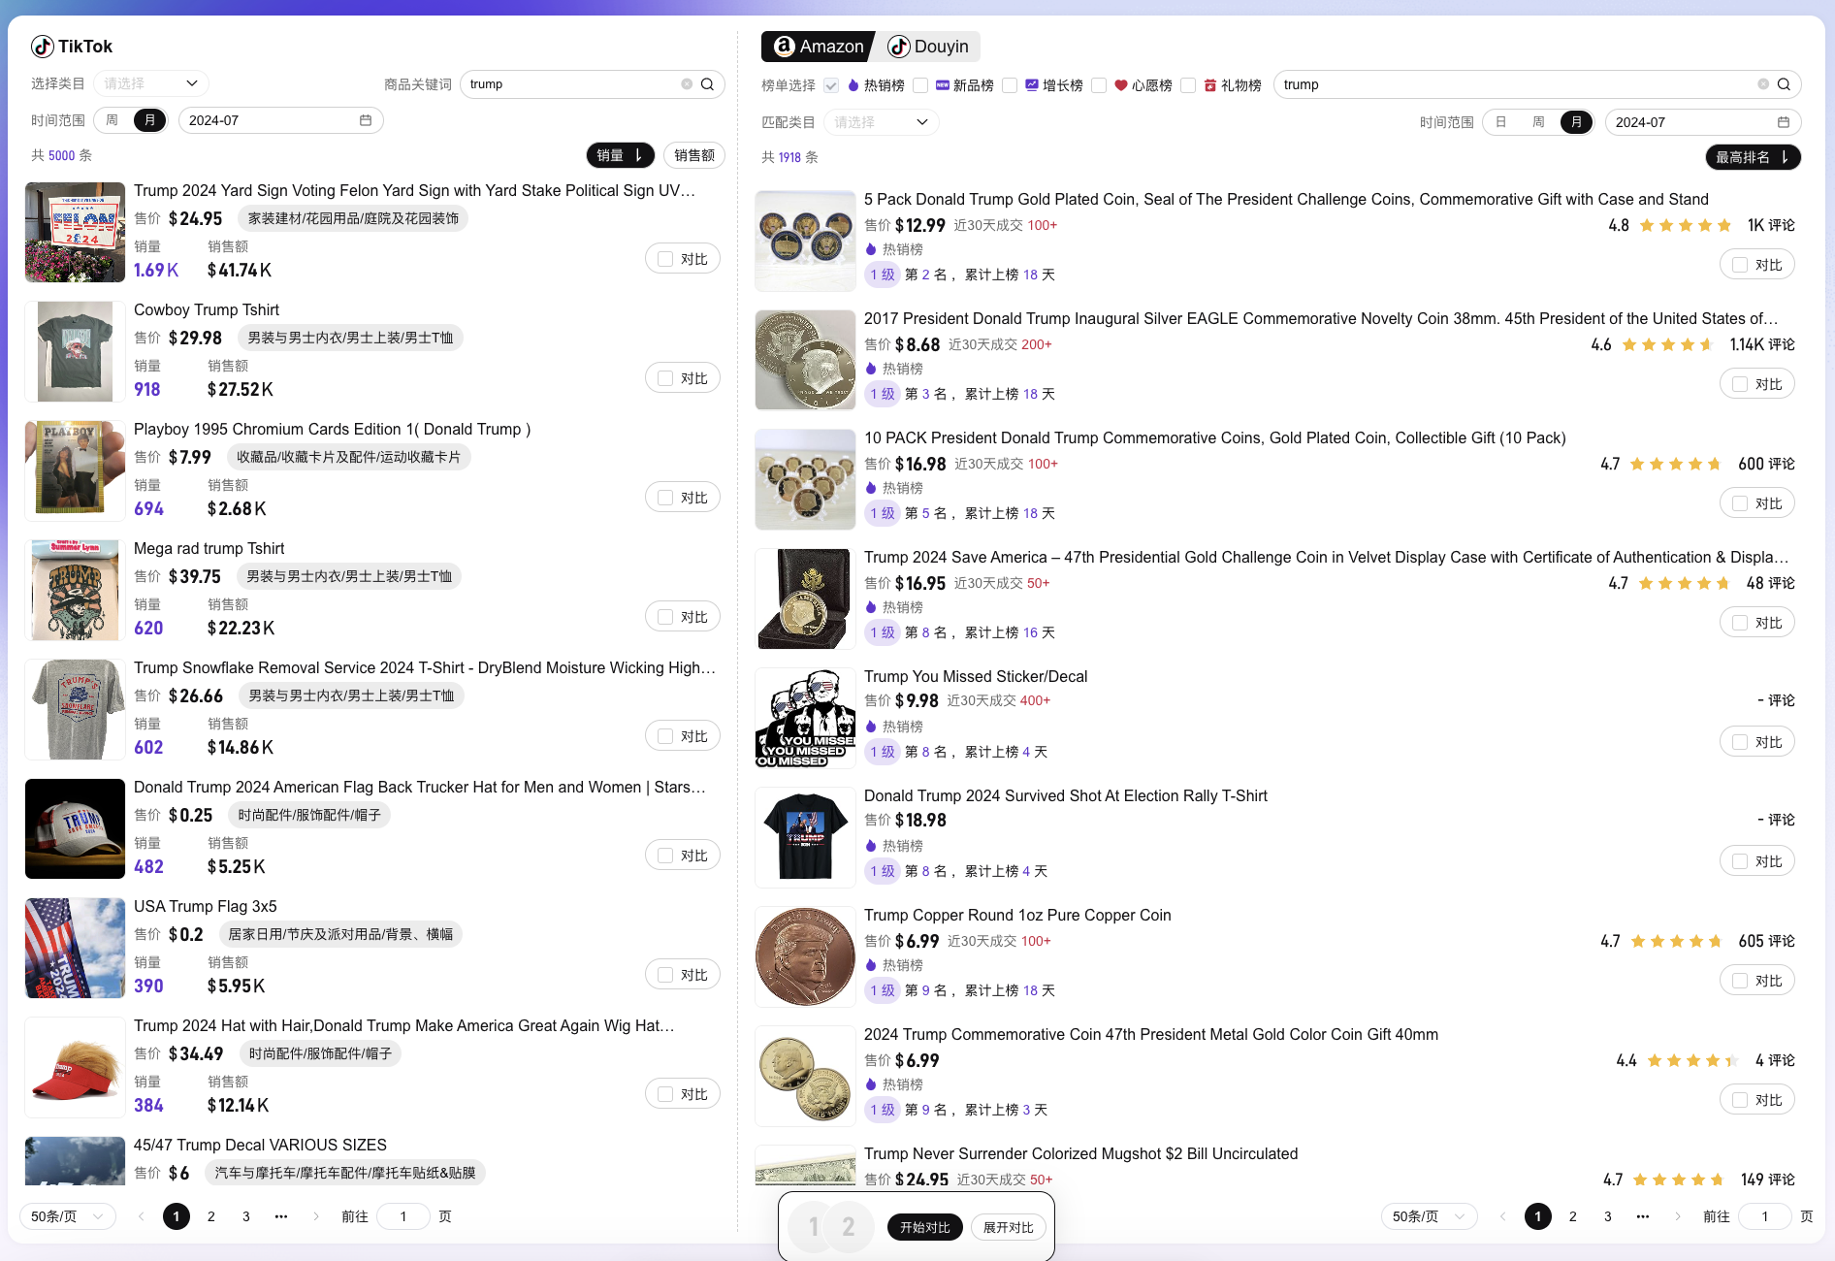
Task: Uncheck the 热销榜 ranking checkbox
Action: (x=831, y=85)
